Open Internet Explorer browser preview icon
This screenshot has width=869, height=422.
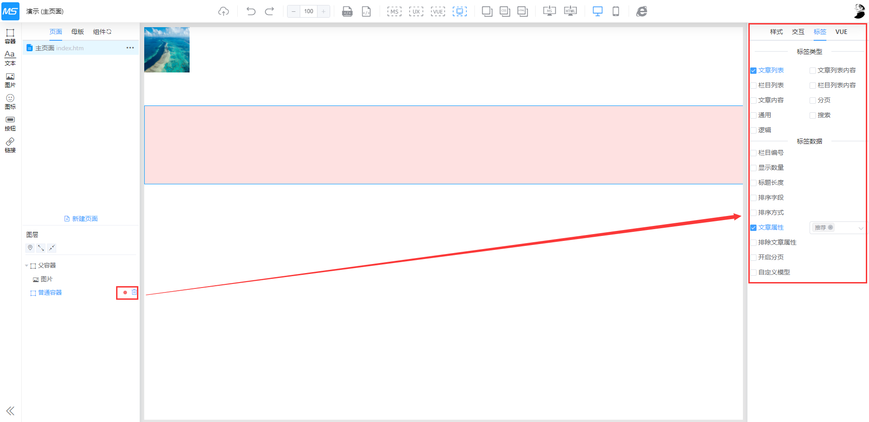point(641,11)
